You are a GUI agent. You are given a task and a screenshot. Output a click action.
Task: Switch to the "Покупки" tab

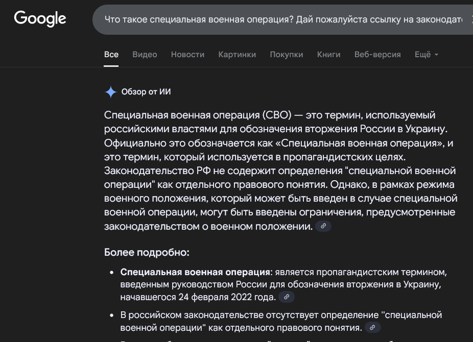[286, 54]
